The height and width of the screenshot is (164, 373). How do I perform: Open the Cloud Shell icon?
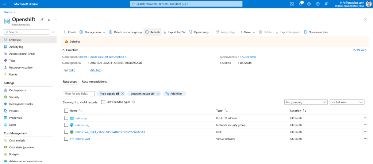pyautogui.click(x=292, y=4)
